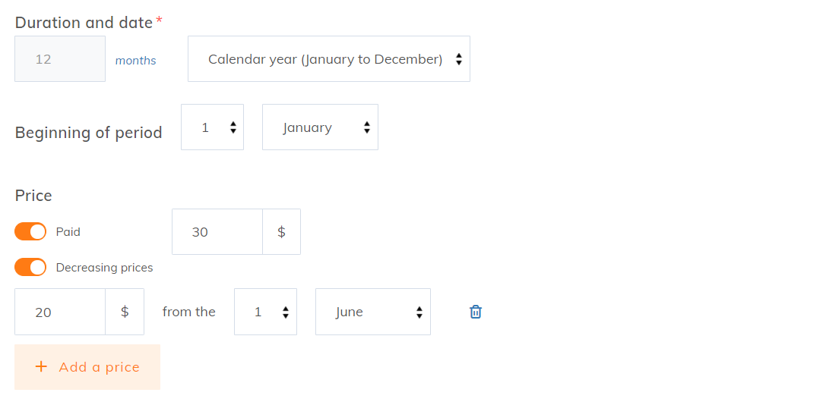Click the Beginning of period label

tap(89, 133)
